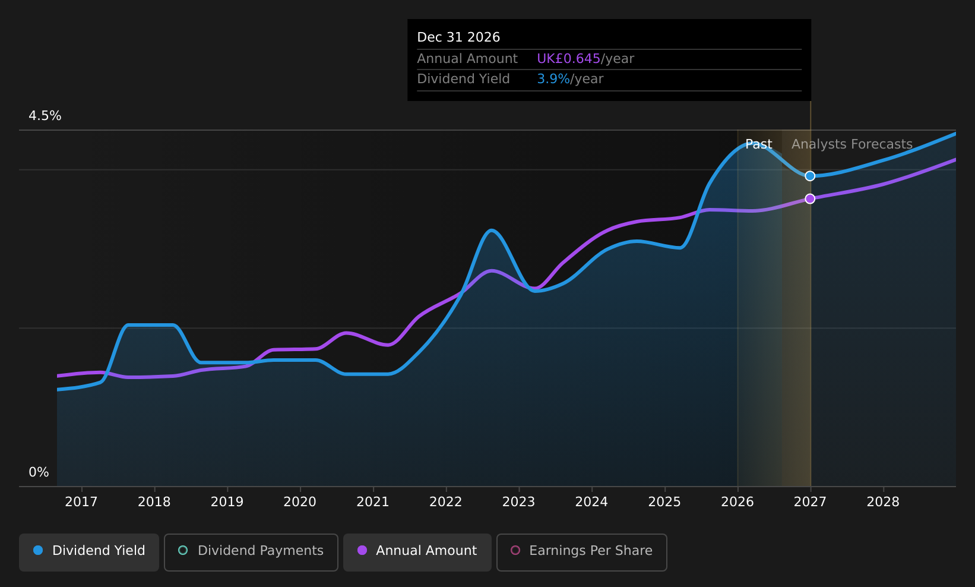Screen dimensions: 975x587
Task: Toggle the Earnings Per Share series
Action: (x=582, y=553)
